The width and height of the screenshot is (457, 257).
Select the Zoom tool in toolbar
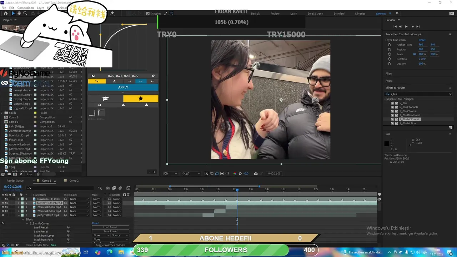25,13
